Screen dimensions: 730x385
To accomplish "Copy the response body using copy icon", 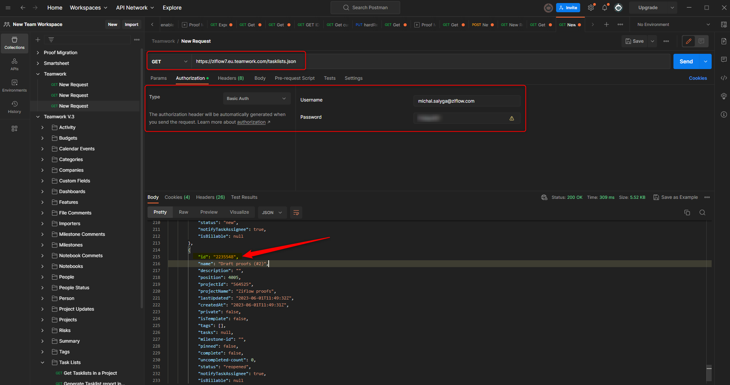I will point(687,213).
